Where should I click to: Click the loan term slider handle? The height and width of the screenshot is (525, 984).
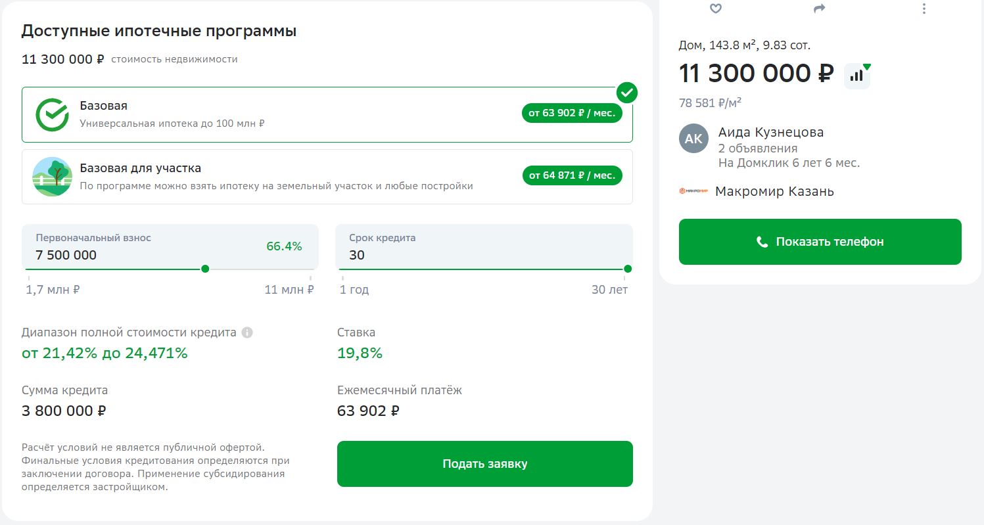pos(628,269)
